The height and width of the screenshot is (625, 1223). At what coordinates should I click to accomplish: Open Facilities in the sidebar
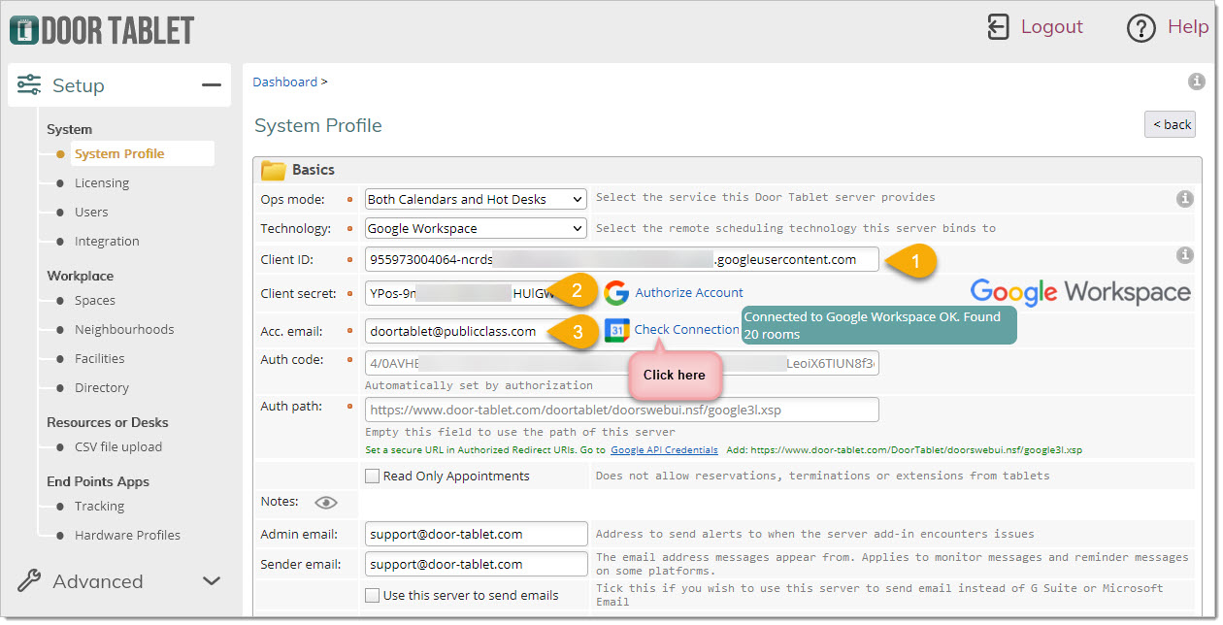tap(100, 358)
